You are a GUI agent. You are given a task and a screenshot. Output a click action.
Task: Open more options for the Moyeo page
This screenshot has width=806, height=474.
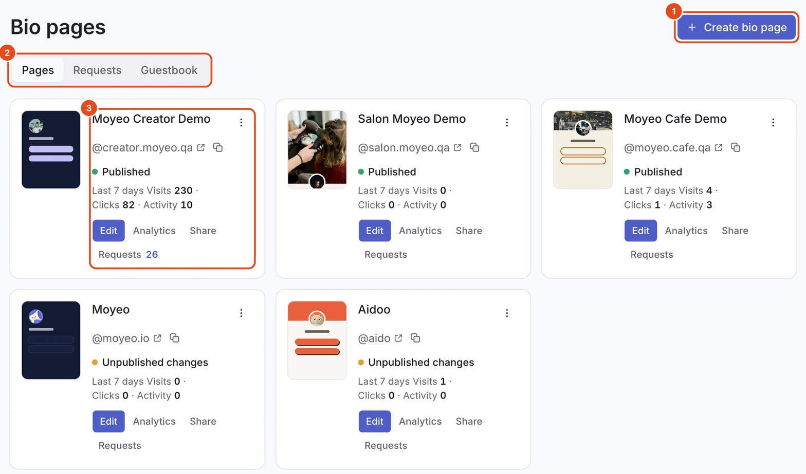click(241, 313)
